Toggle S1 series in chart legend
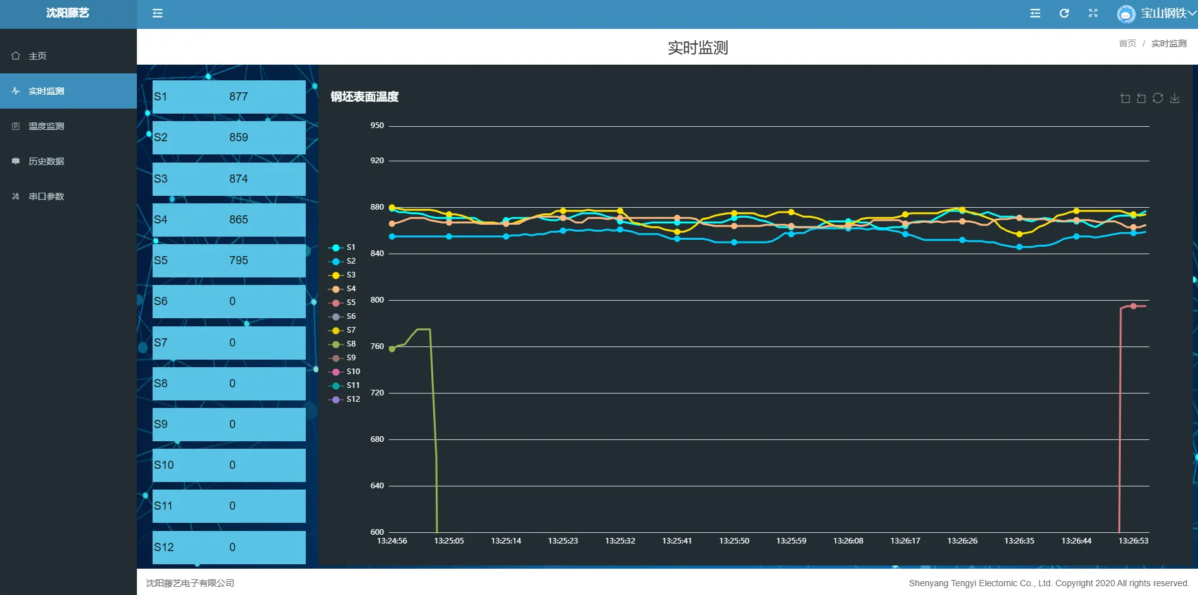The height and width of the screenshot is (595, 1198). pos(342,247)
